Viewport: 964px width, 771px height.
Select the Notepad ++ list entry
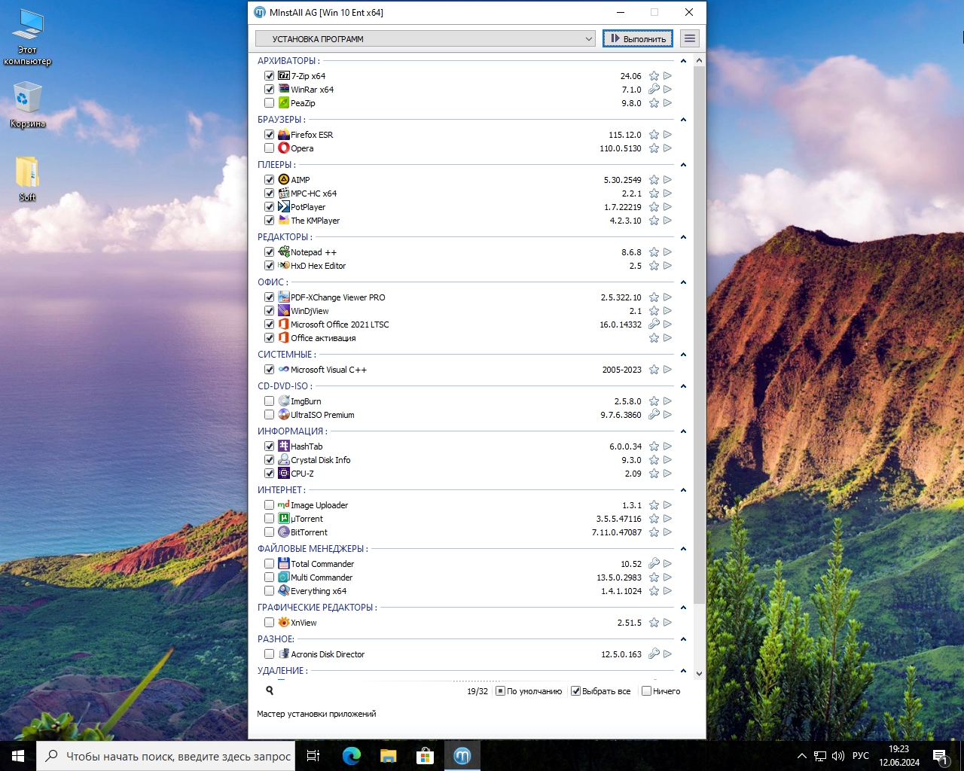[x=313, y=252]
